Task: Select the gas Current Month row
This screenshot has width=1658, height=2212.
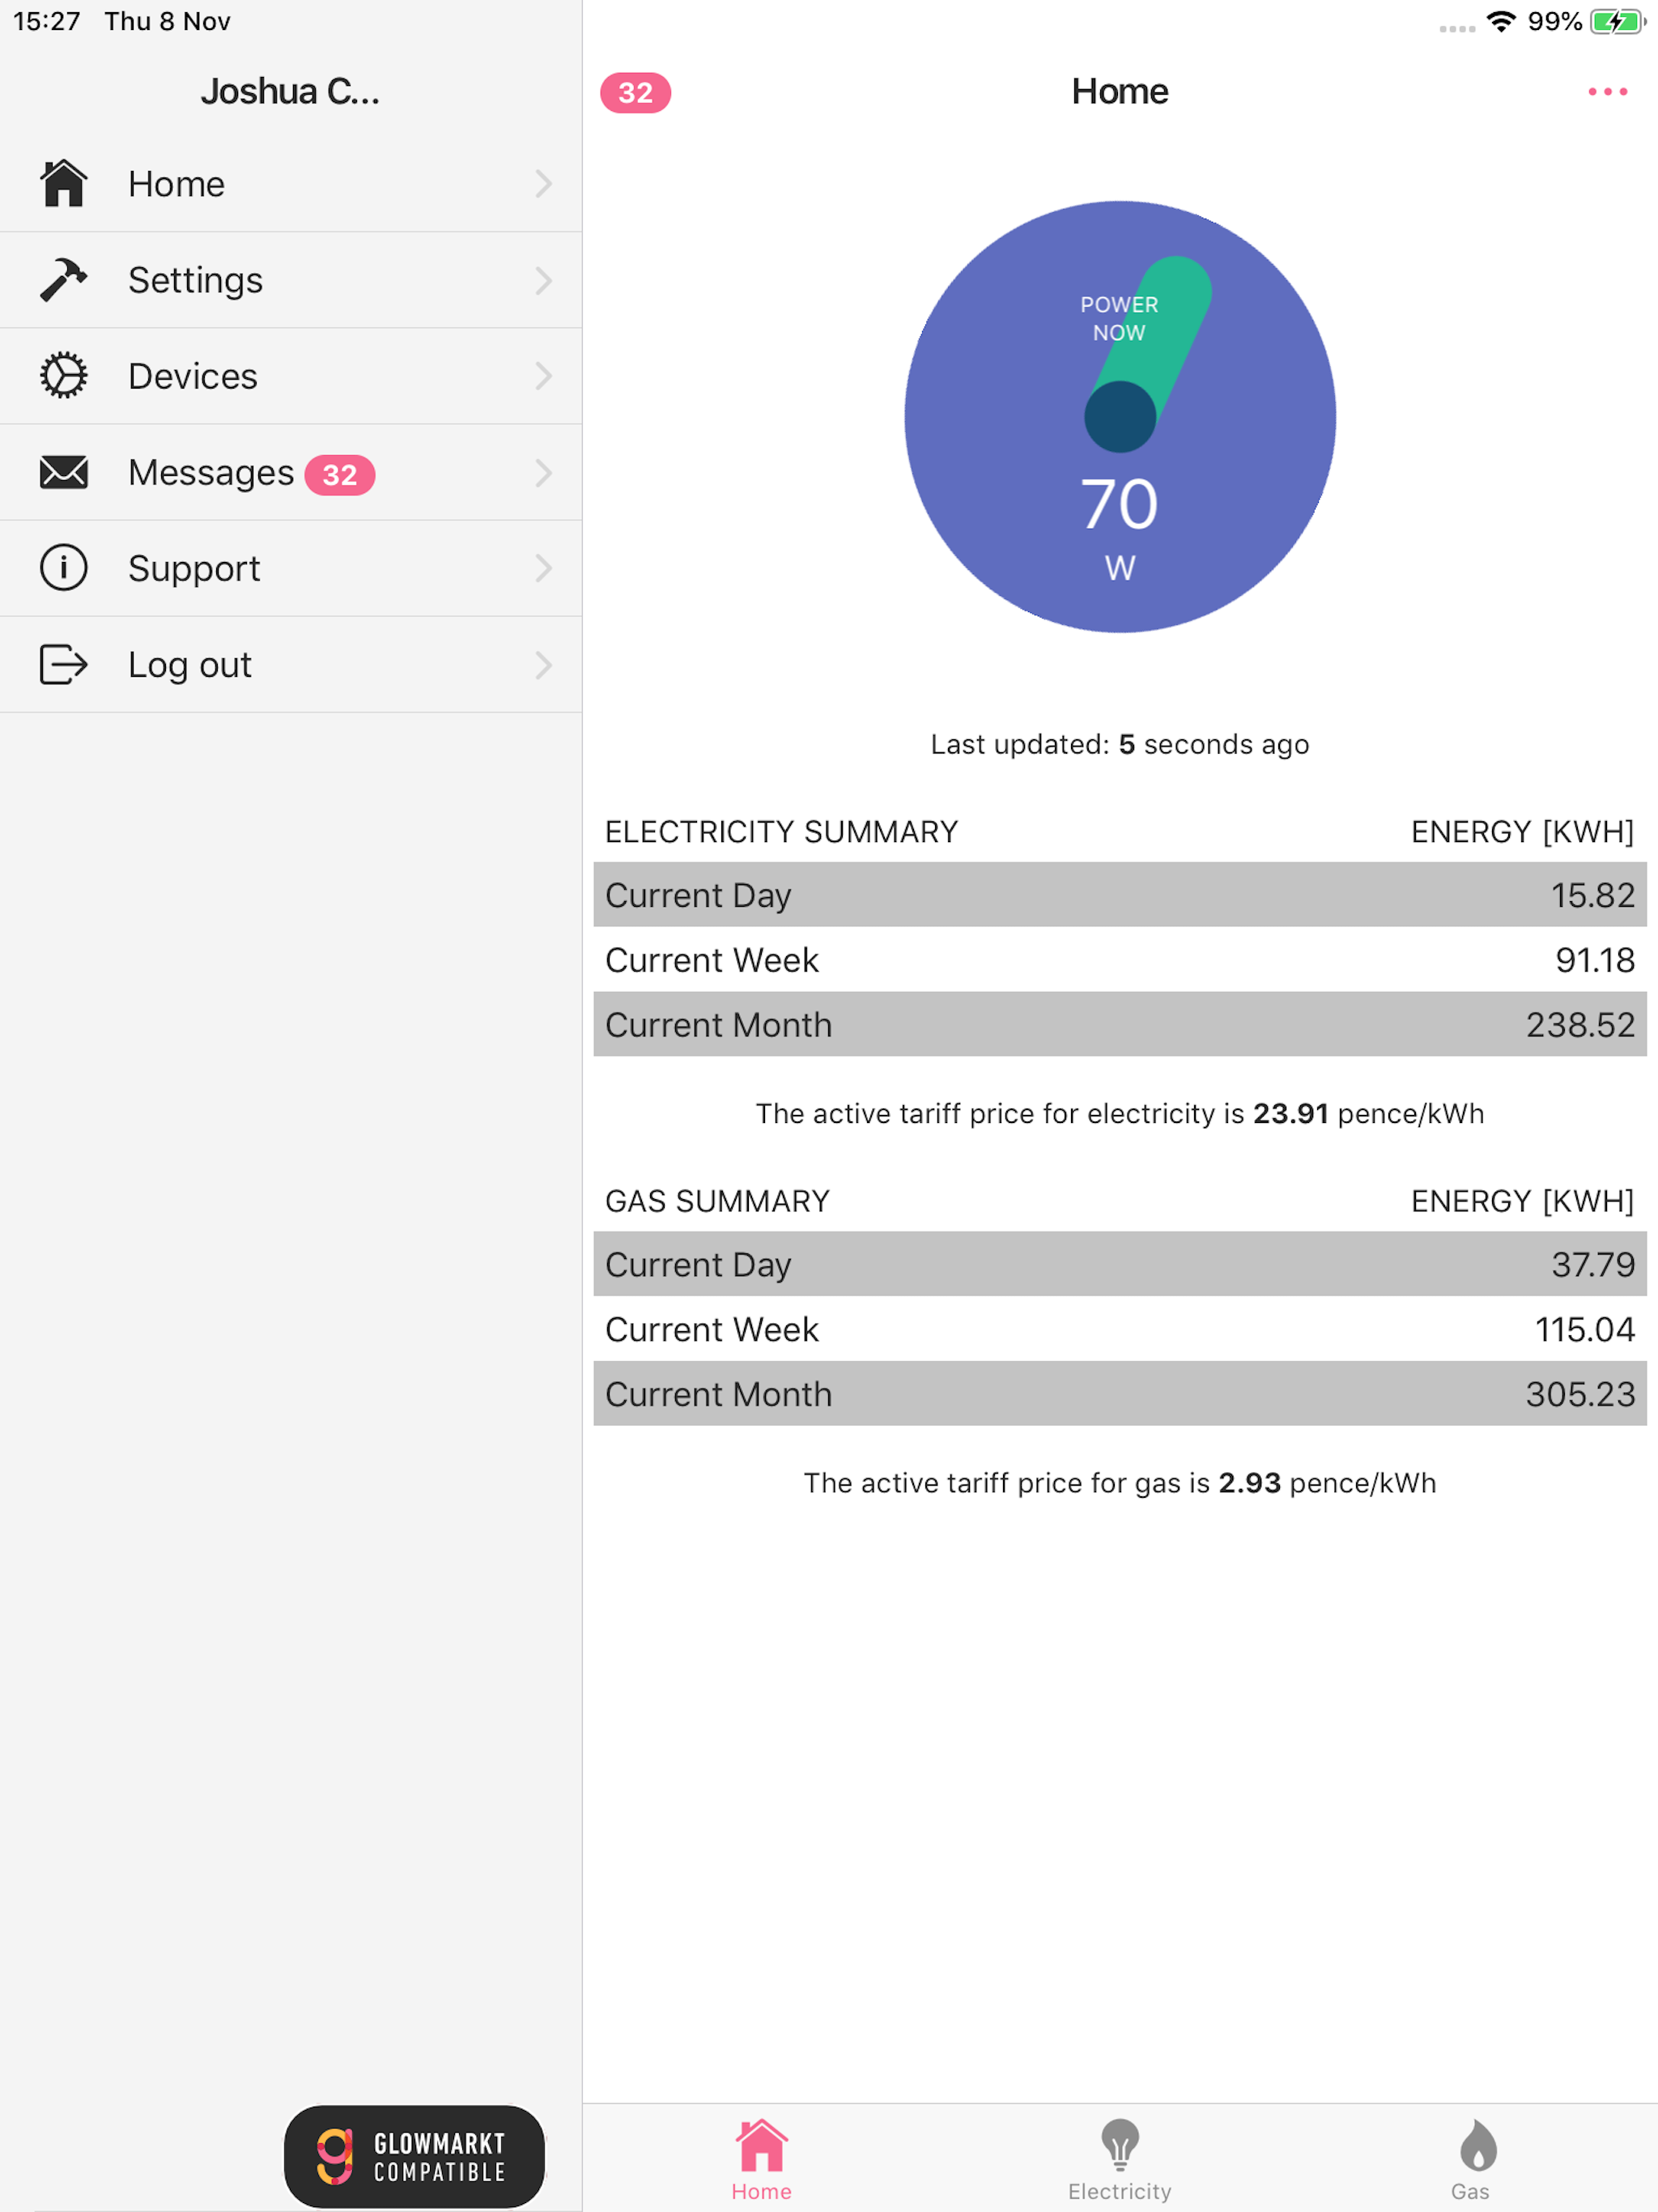Action: (1119, 1394)
